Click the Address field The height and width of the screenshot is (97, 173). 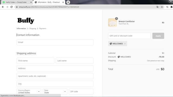click(x=55, y=68)
